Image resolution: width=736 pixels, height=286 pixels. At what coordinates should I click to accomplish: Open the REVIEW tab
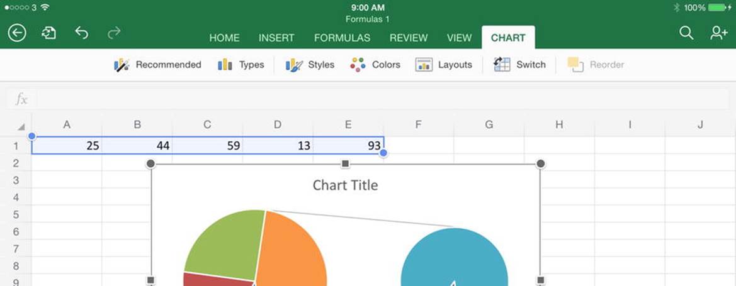409,38
